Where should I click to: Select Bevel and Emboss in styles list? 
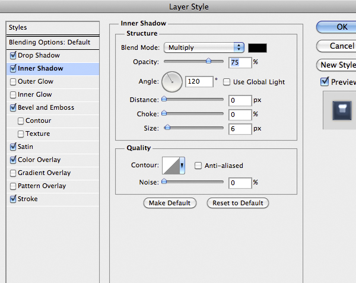pyautogui.click(x=46, y=107)
